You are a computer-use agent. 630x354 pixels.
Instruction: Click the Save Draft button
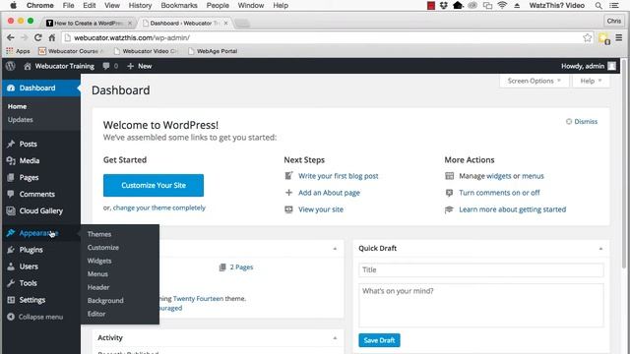pos(379,340)
